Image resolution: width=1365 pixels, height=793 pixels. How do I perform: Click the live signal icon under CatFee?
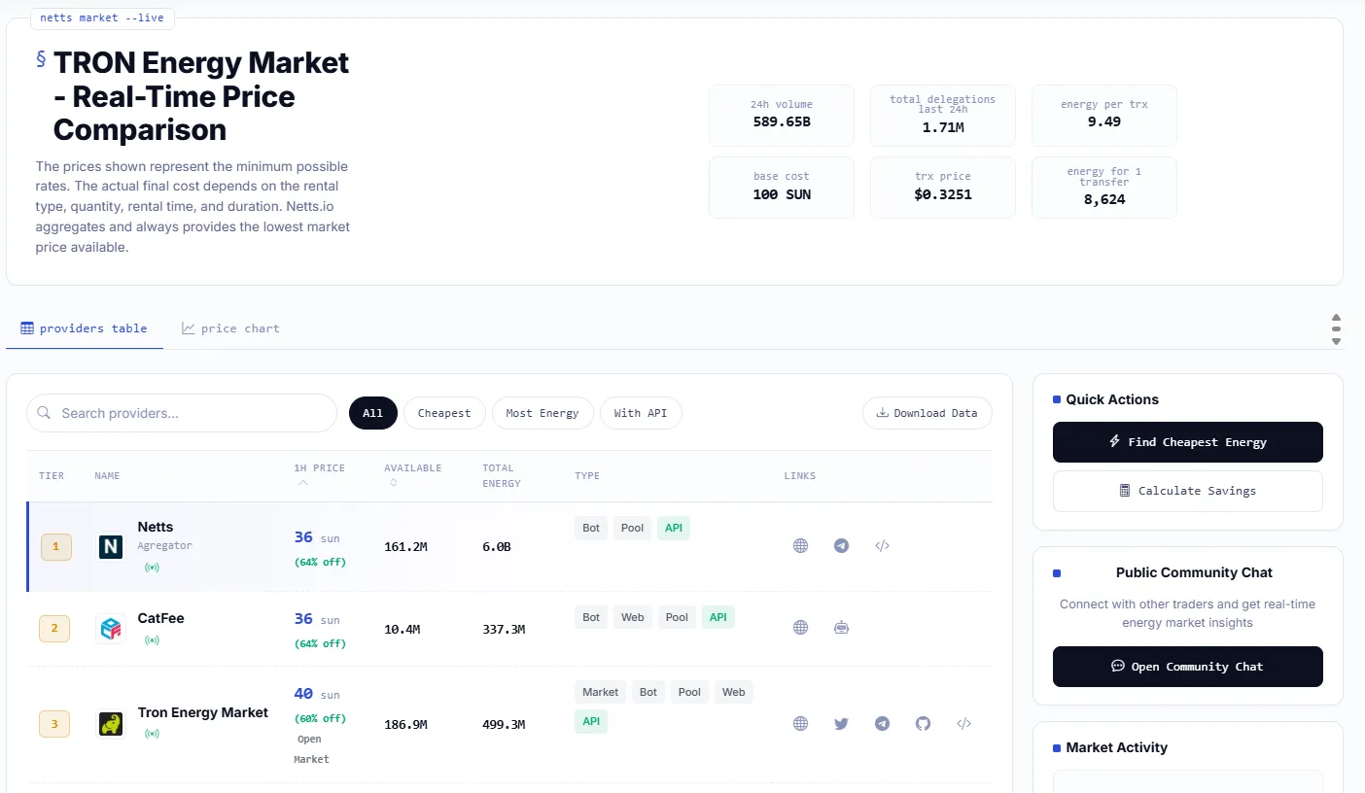pos(152,640)
